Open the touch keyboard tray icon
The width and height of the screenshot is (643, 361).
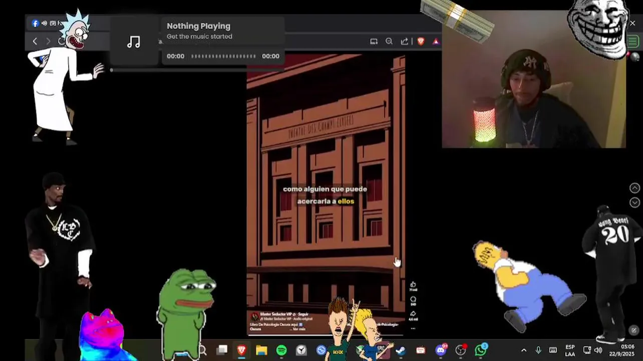tap(553, 350)
